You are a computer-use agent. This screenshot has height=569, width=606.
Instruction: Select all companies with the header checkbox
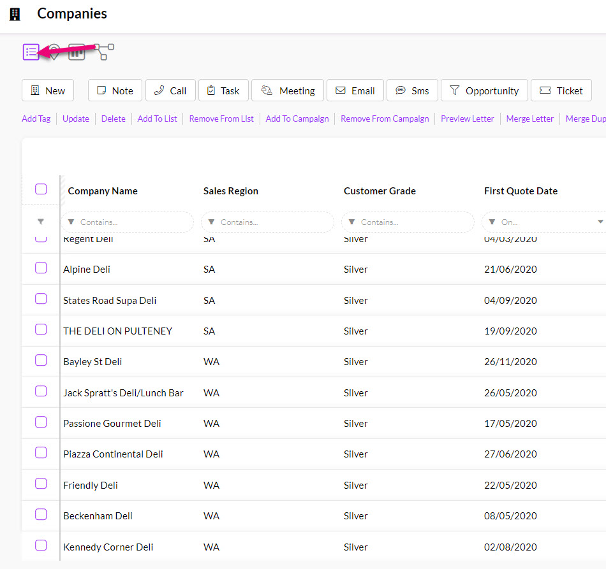click(41, 189)
